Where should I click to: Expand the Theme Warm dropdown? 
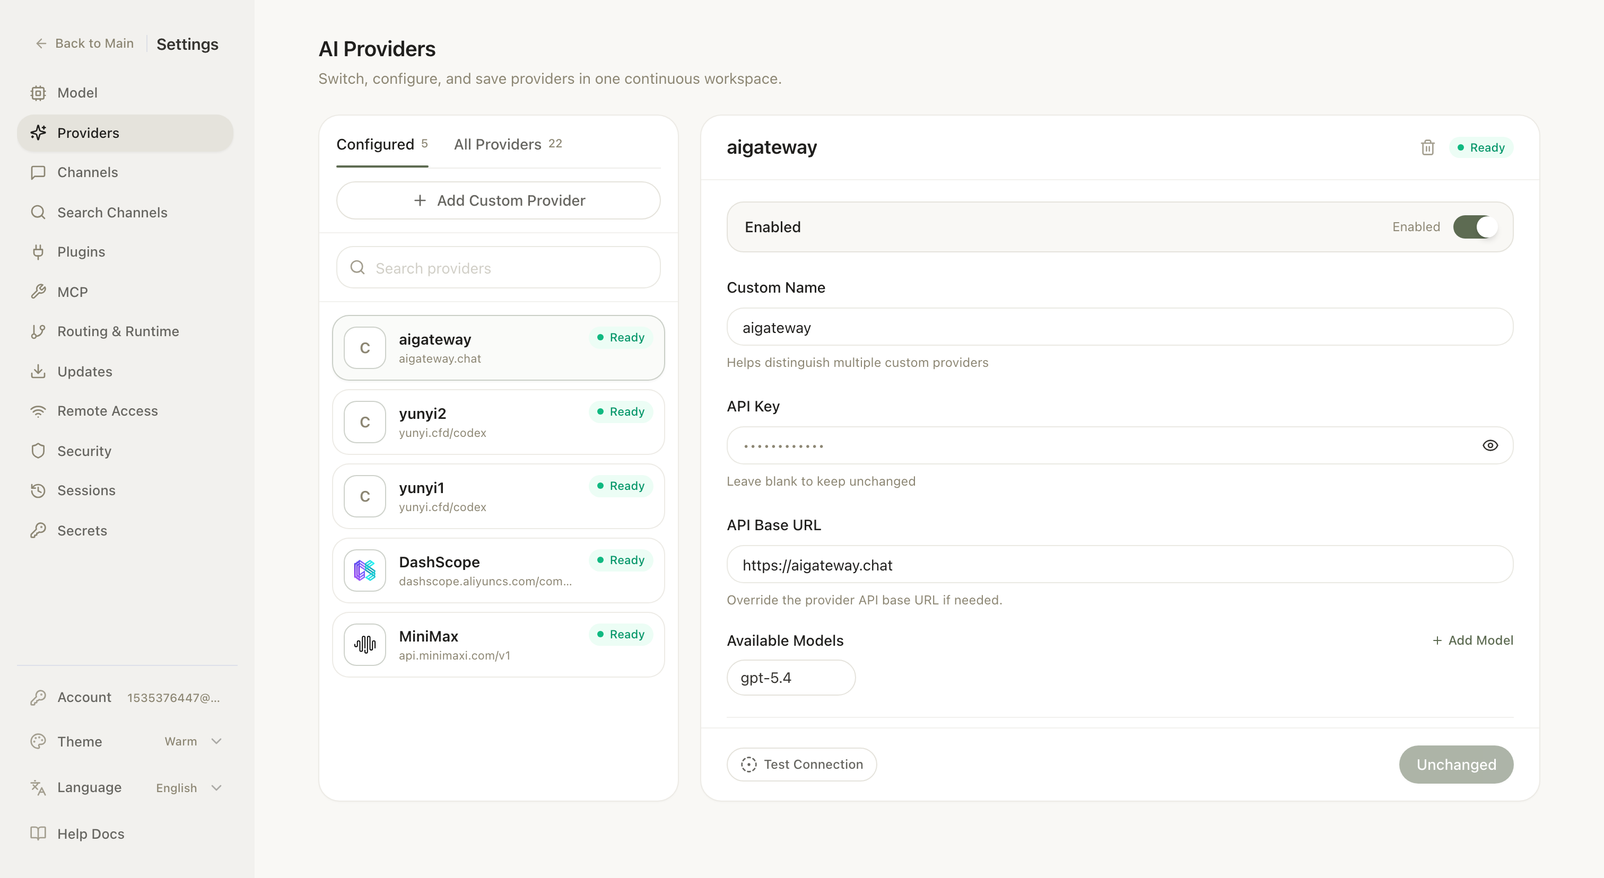[x=193, y=741]
